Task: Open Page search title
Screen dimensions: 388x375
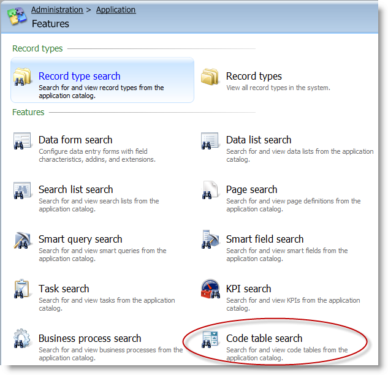Action: [252, 189]
